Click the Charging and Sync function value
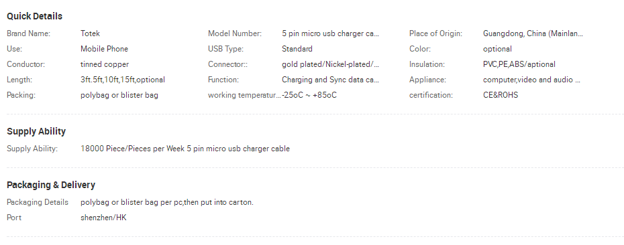The image size is (624, 245). [330, 80]
